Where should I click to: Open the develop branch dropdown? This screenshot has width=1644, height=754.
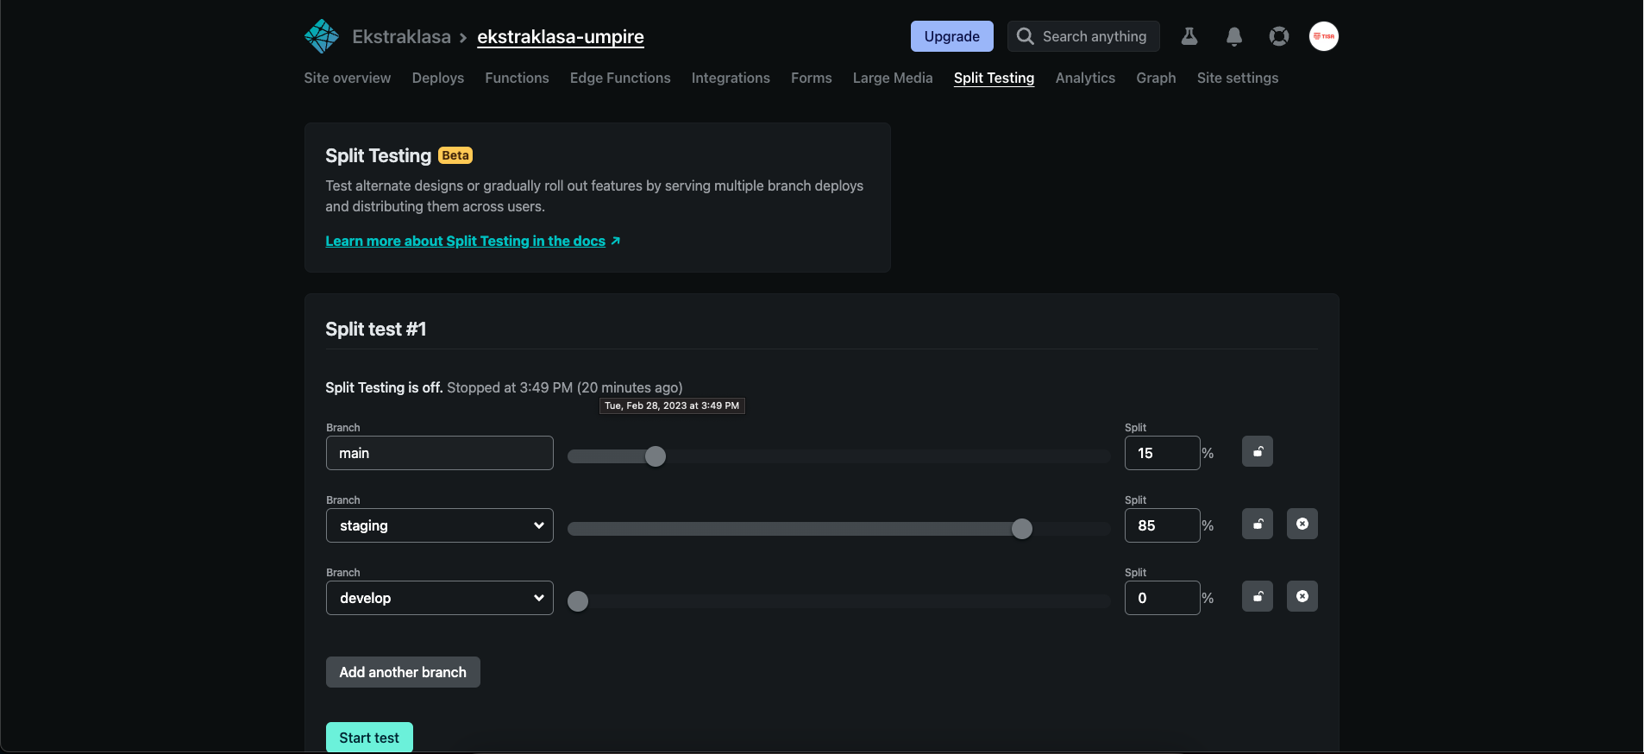click(440, 598)
